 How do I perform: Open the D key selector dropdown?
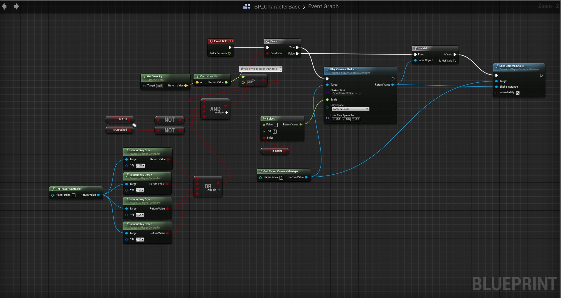[140, 239]
